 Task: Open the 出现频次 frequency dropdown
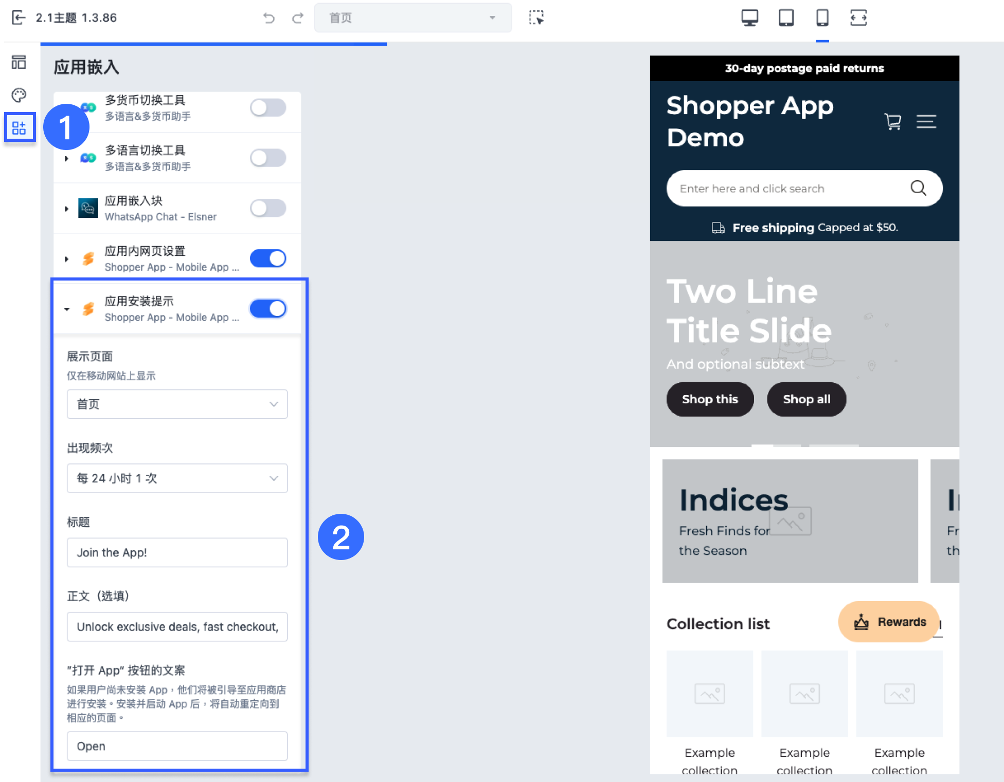click(x=177, y=478)
